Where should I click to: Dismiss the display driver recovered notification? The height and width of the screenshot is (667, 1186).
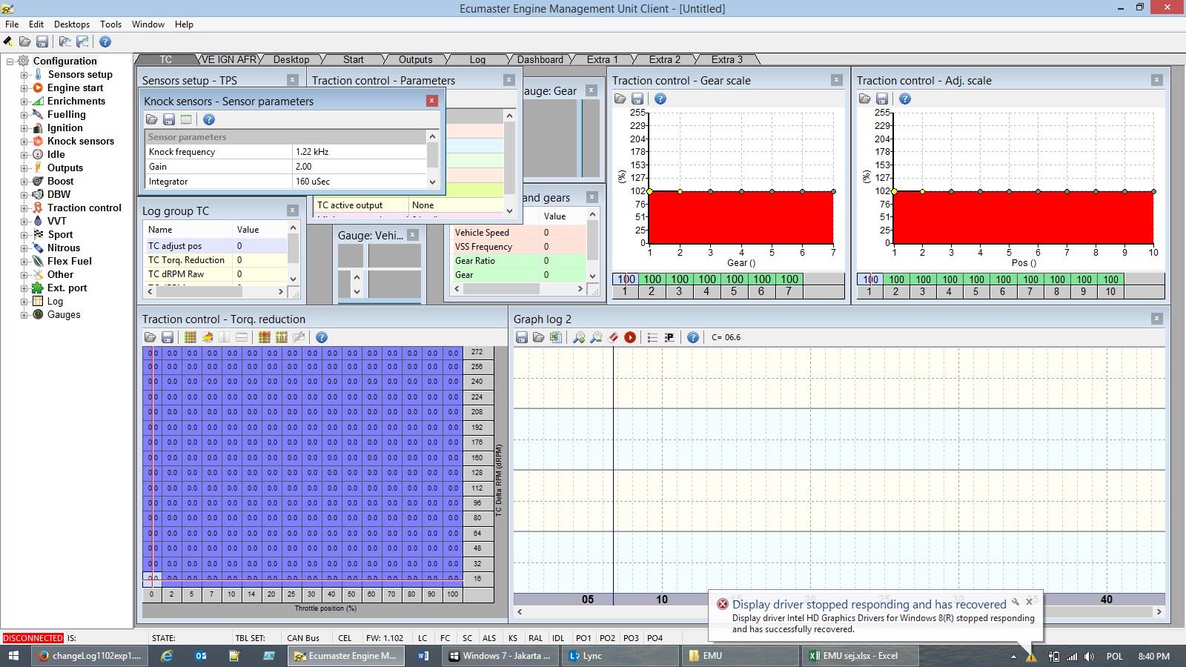pyautogui.click(x=1029, y=602)
